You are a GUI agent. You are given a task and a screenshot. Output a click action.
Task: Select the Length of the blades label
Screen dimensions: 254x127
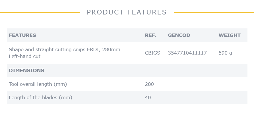(x=40, y=97)
